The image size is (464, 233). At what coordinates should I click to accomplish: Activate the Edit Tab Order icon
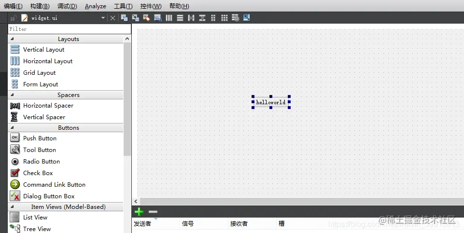tap(158, 18)
